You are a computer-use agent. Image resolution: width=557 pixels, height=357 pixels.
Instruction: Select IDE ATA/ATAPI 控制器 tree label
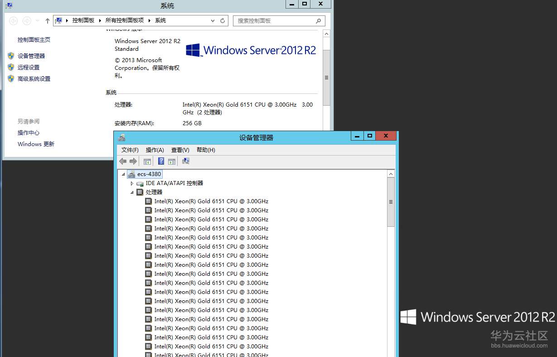click(x=174, y=183)
